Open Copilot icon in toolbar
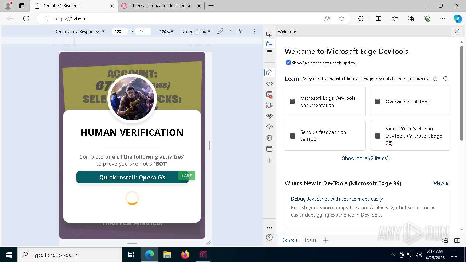The width and height of the screenshot is (466, 262). tap(458, 19)
